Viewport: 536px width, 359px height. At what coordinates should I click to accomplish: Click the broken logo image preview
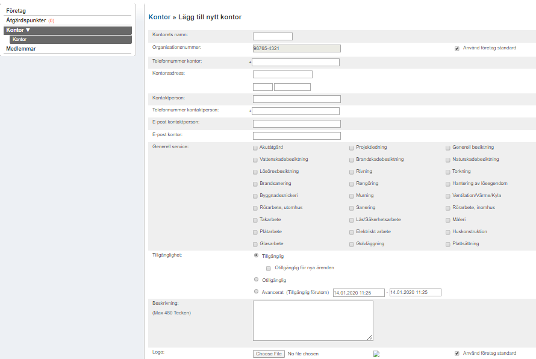(376, 354)
